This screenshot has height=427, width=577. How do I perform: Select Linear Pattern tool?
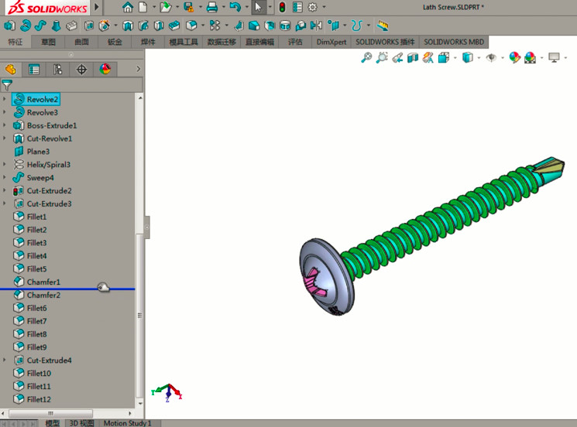[x=215, y=26]
